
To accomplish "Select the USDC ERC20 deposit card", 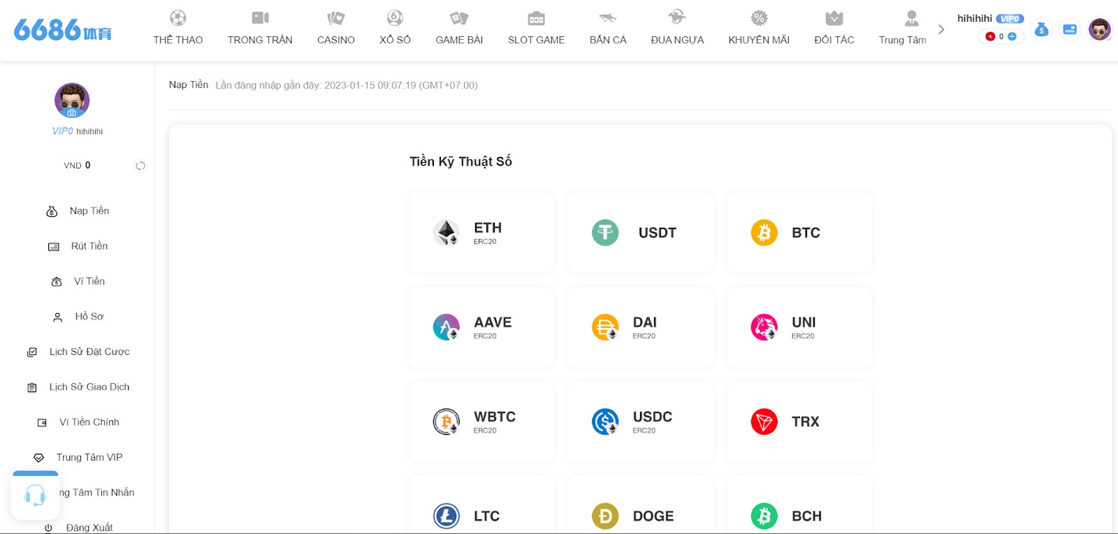I will (640, 421).
